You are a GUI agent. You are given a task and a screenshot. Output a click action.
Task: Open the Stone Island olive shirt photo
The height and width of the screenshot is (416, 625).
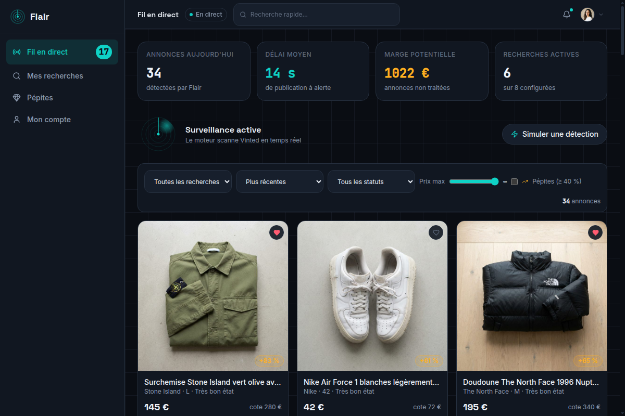[213, 296]
